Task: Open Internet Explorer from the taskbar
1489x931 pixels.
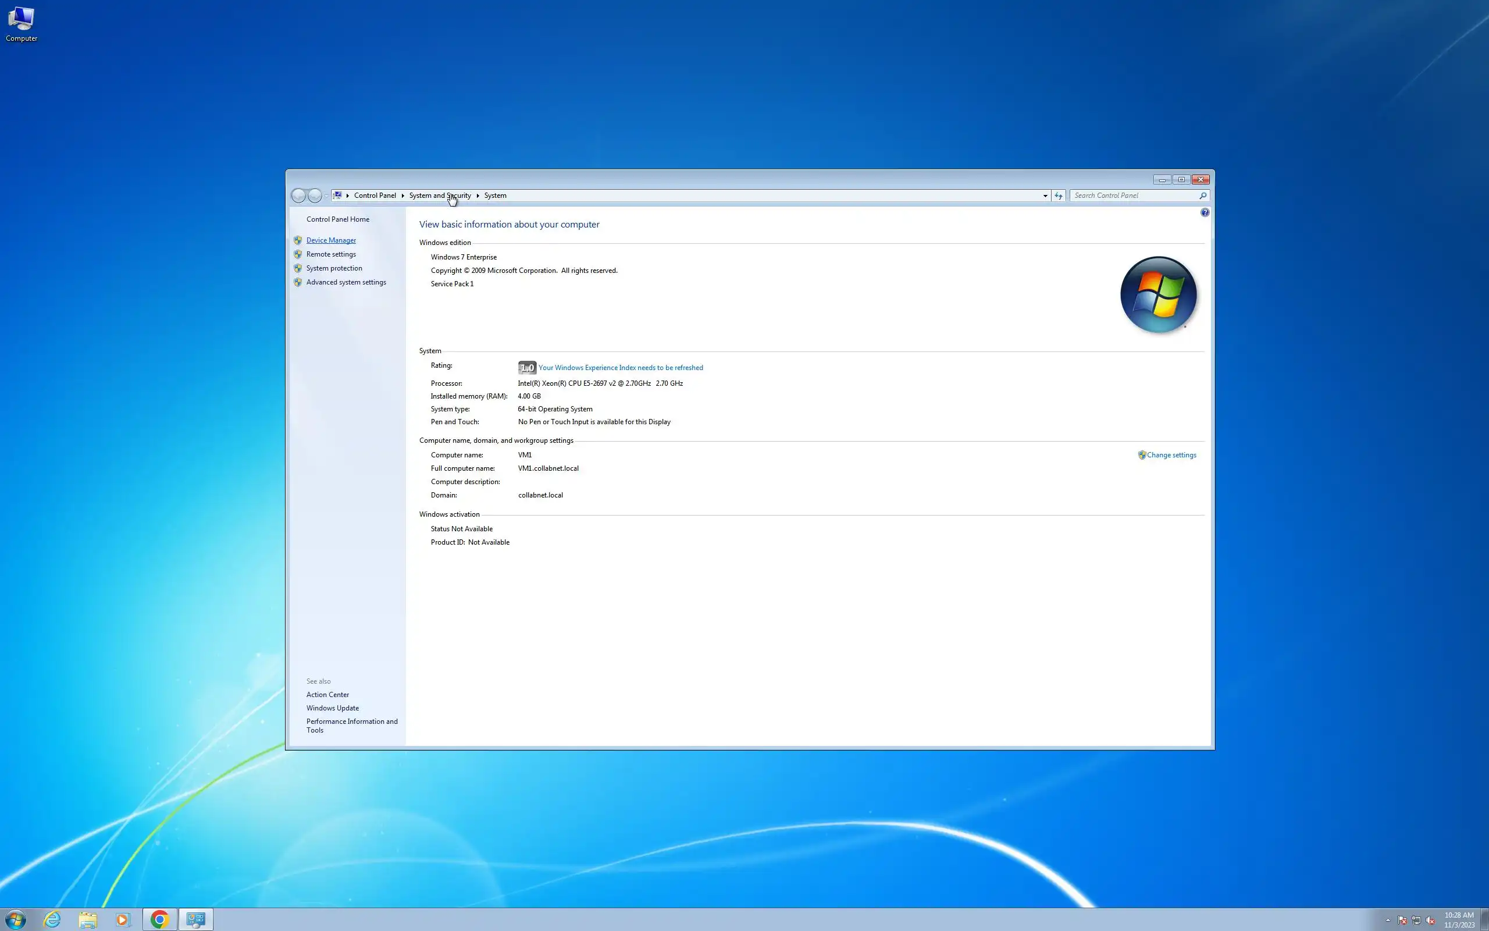Action: pyautogui.click(x=52, y=919)
